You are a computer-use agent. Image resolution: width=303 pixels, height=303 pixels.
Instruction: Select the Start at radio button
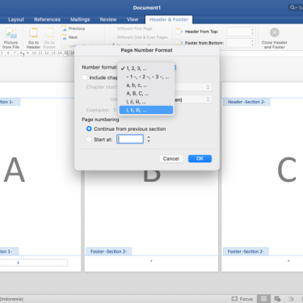click(x=89, y=139)
